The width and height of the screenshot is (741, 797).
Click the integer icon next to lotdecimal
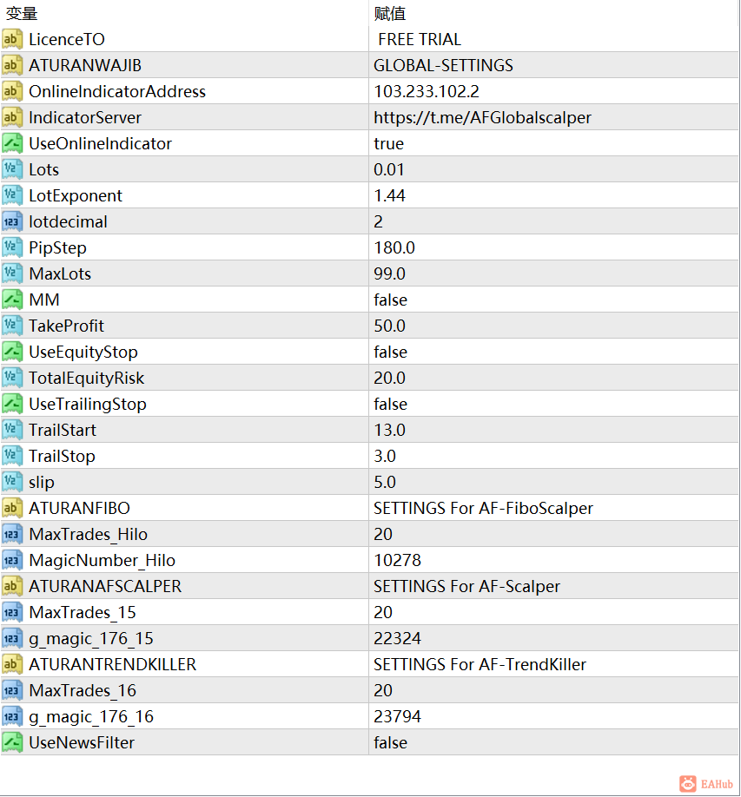[x=11, y=221]
